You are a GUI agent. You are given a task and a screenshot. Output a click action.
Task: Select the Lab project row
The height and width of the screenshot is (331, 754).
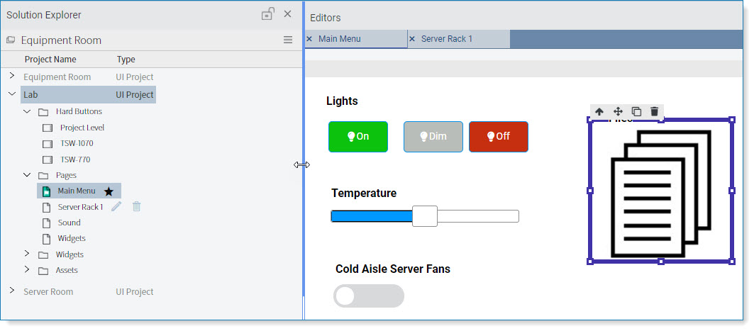89,95
